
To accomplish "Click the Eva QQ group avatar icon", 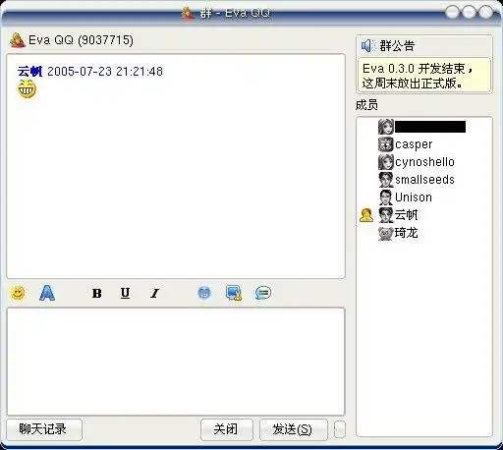I will (x=18, y=40).
